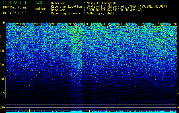The height and width of the screenshot is (113, 179).
Task: Click the Receiver label
Action: (x=58, y=10)
